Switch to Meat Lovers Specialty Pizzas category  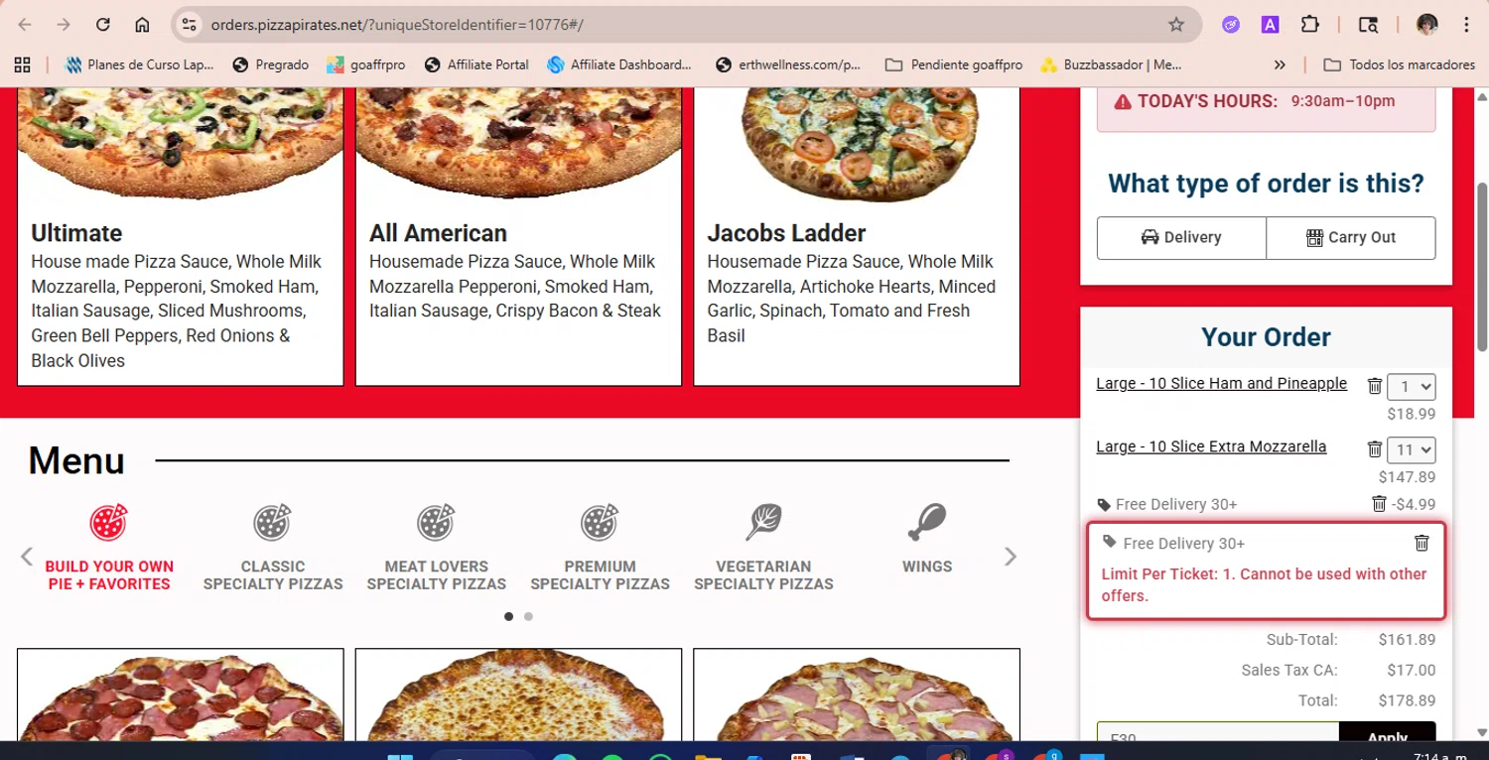pos(436,547)
